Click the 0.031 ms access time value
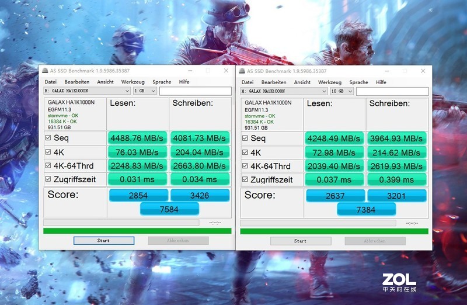Image resolution: width=467 pixels, height=305 pixels. (x=137, y=179)
